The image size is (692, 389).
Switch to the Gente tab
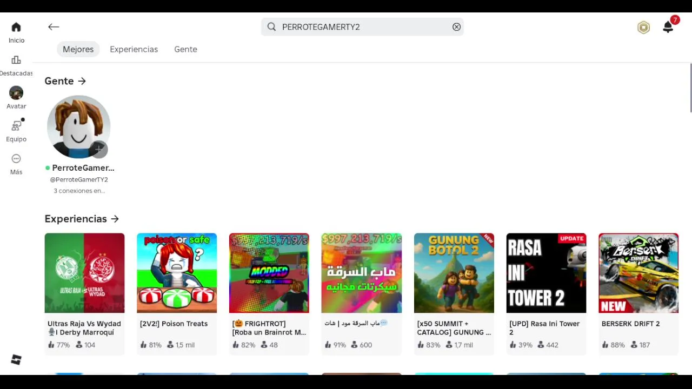click(185, 49)
